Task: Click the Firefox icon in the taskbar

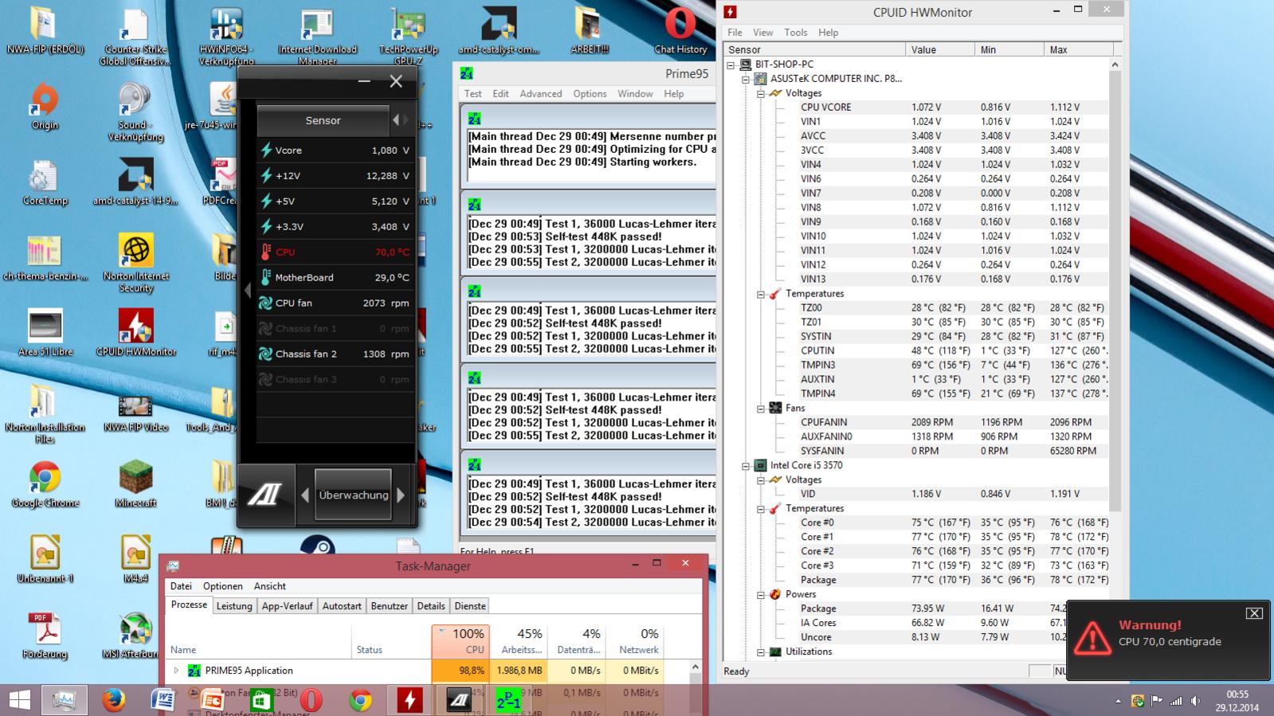Action: tap(113, 700)
